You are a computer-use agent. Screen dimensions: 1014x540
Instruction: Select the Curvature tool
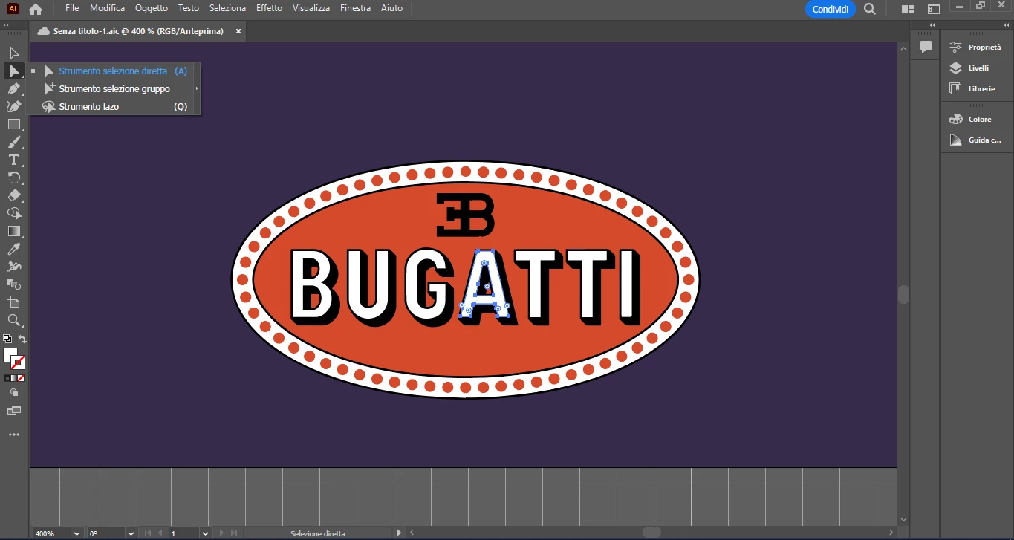click(x=14, y=106)
